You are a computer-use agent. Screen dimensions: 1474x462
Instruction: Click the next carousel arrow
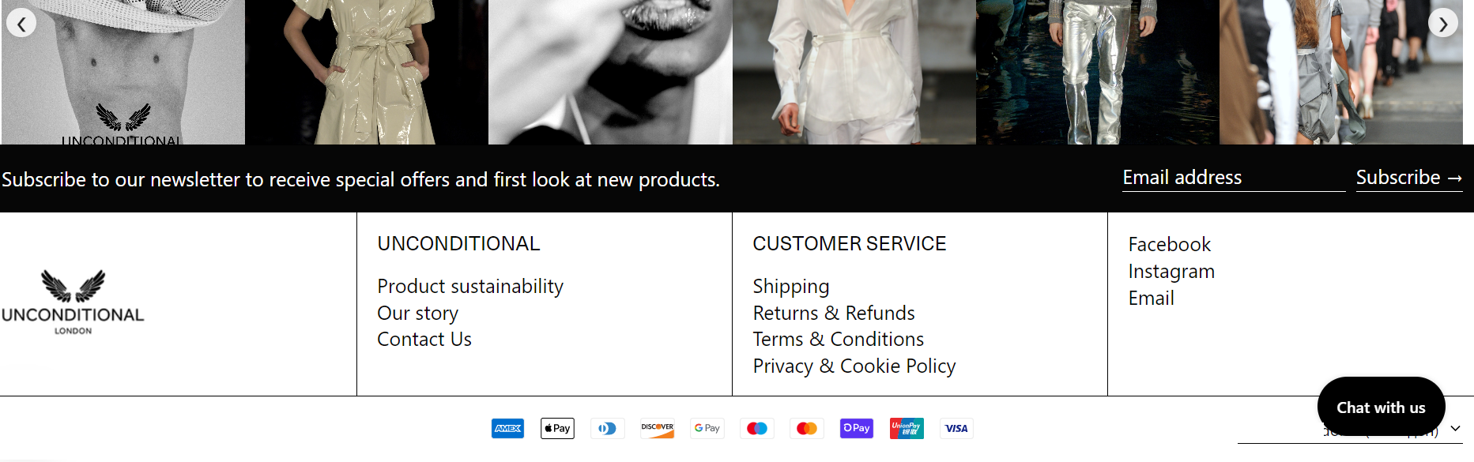[1443, 24]
